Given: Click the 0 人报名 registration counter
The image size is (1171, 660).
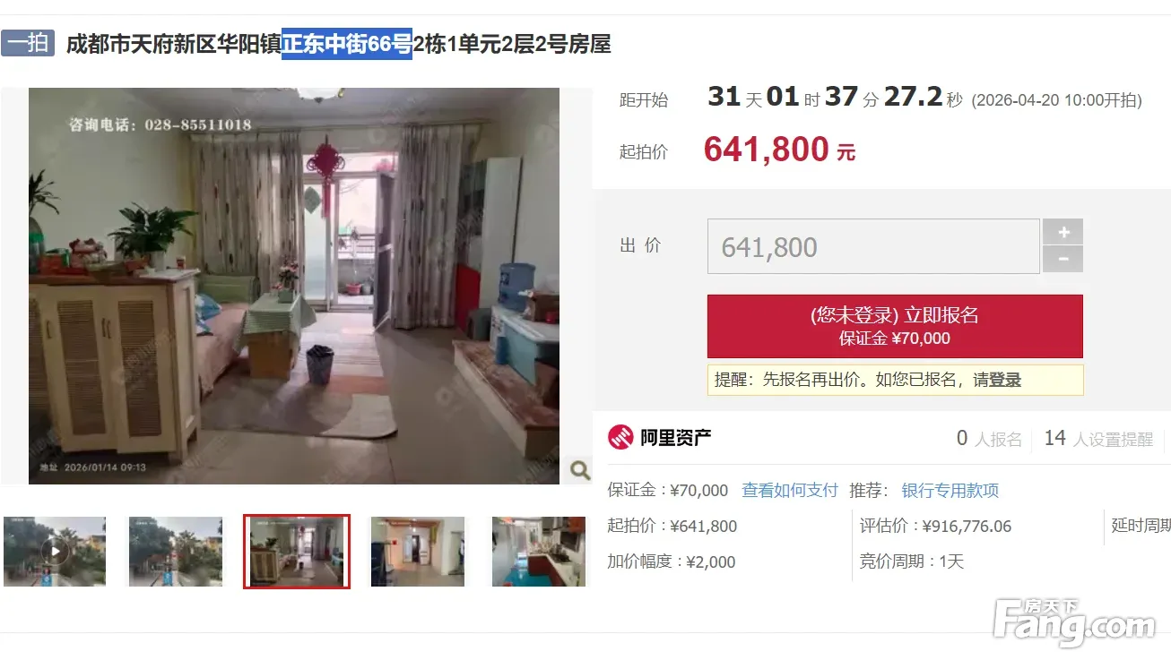Looking at the screenshot, I should point(989,439).
